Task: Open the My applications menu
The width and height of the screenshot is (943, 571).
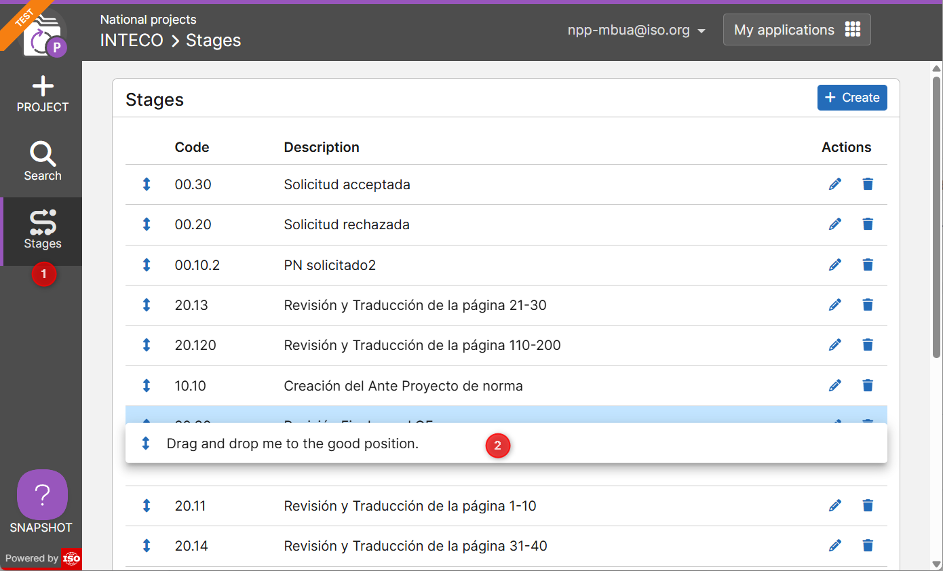Action: point(797,30)
